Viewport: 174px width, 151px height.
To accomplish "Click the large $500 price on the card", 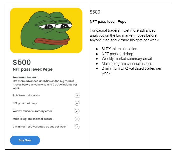I will click(22, 62).
